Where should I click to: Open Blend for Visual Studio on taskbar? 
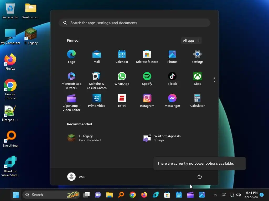tap(156, 195)
